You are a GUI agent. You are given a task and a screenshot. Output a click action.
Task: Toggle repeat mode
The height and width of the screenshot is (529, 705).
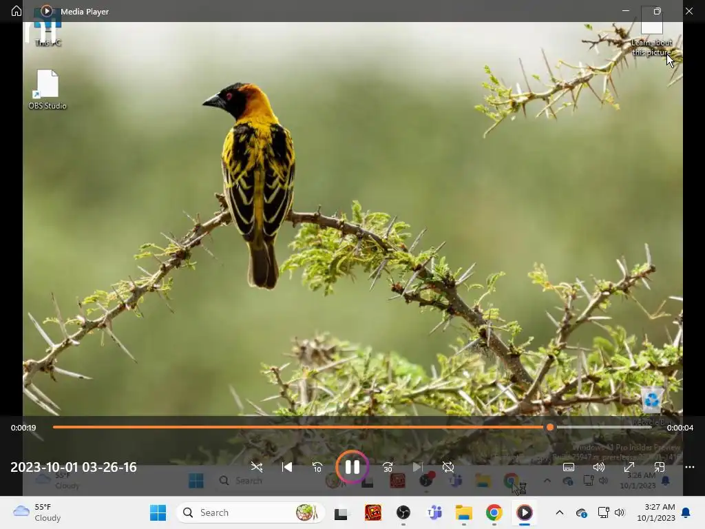pyautogui.click(x=448, y=467)
